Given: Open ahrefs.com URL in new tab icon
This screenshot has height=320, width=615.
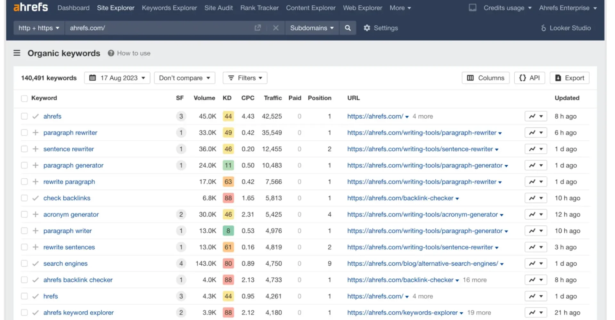Looking at the screenshot, I should pyautogui.click(x=258, y=28).
